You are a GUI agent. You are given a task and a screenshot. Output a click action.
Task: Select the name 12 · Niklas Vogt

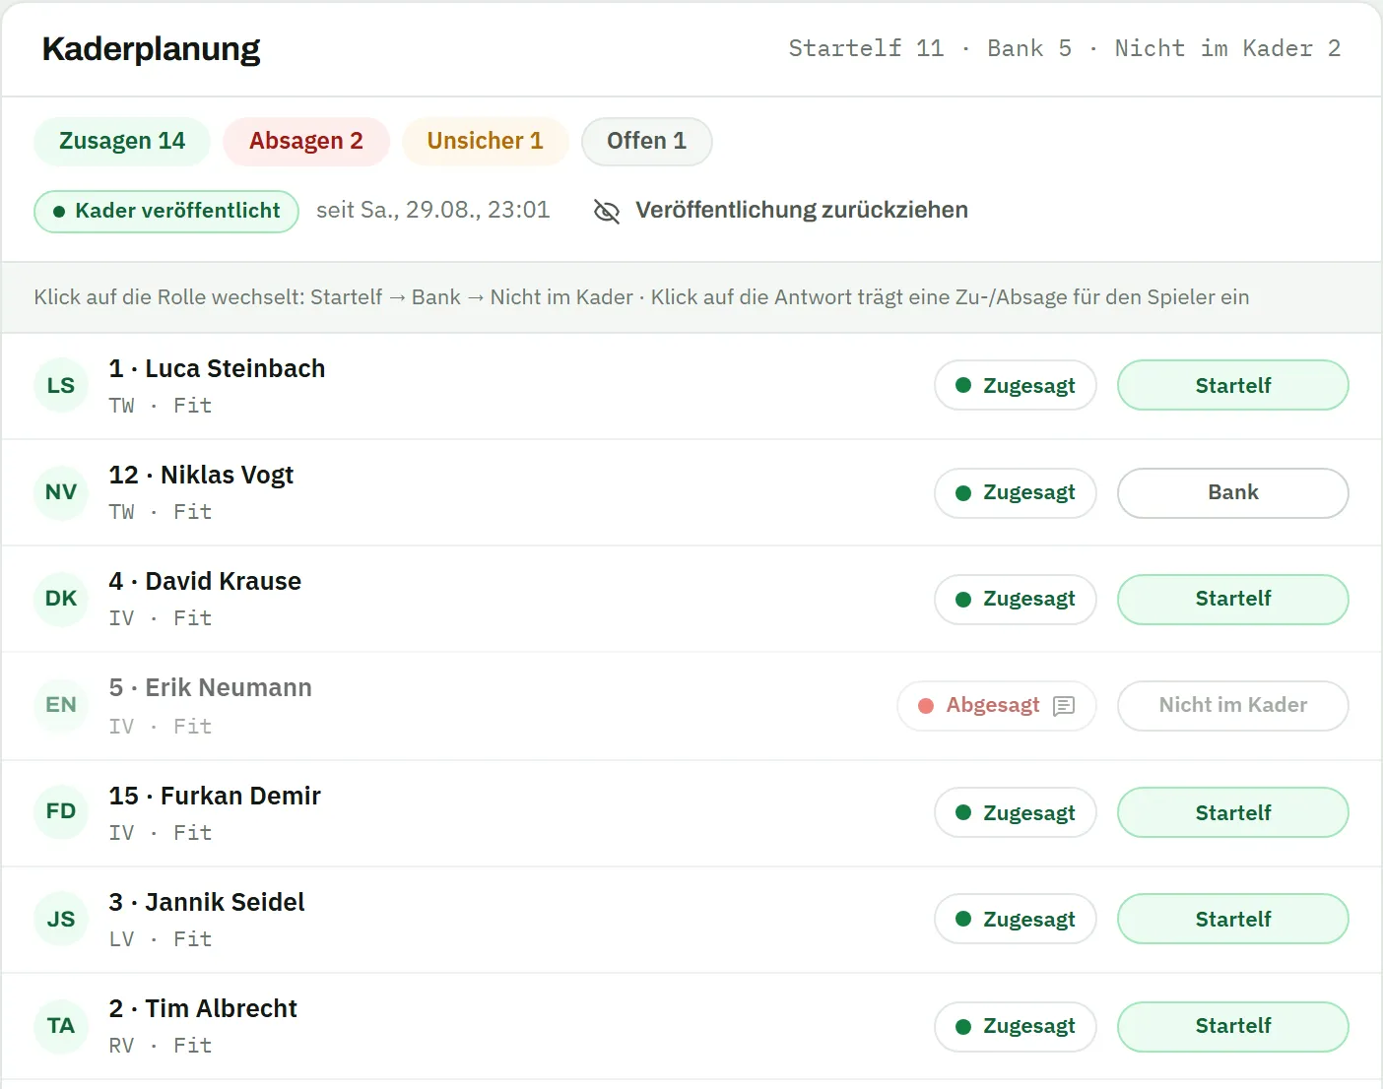[201, 475]
